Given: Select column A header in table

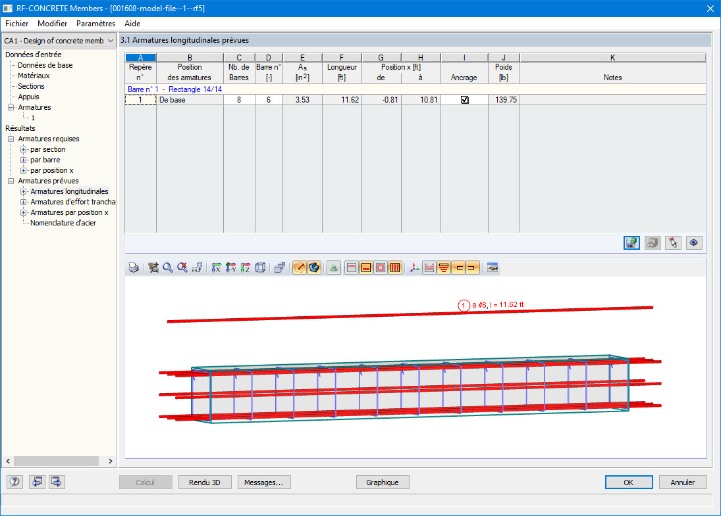Looking at the screenshot, I should click(141, 57).
